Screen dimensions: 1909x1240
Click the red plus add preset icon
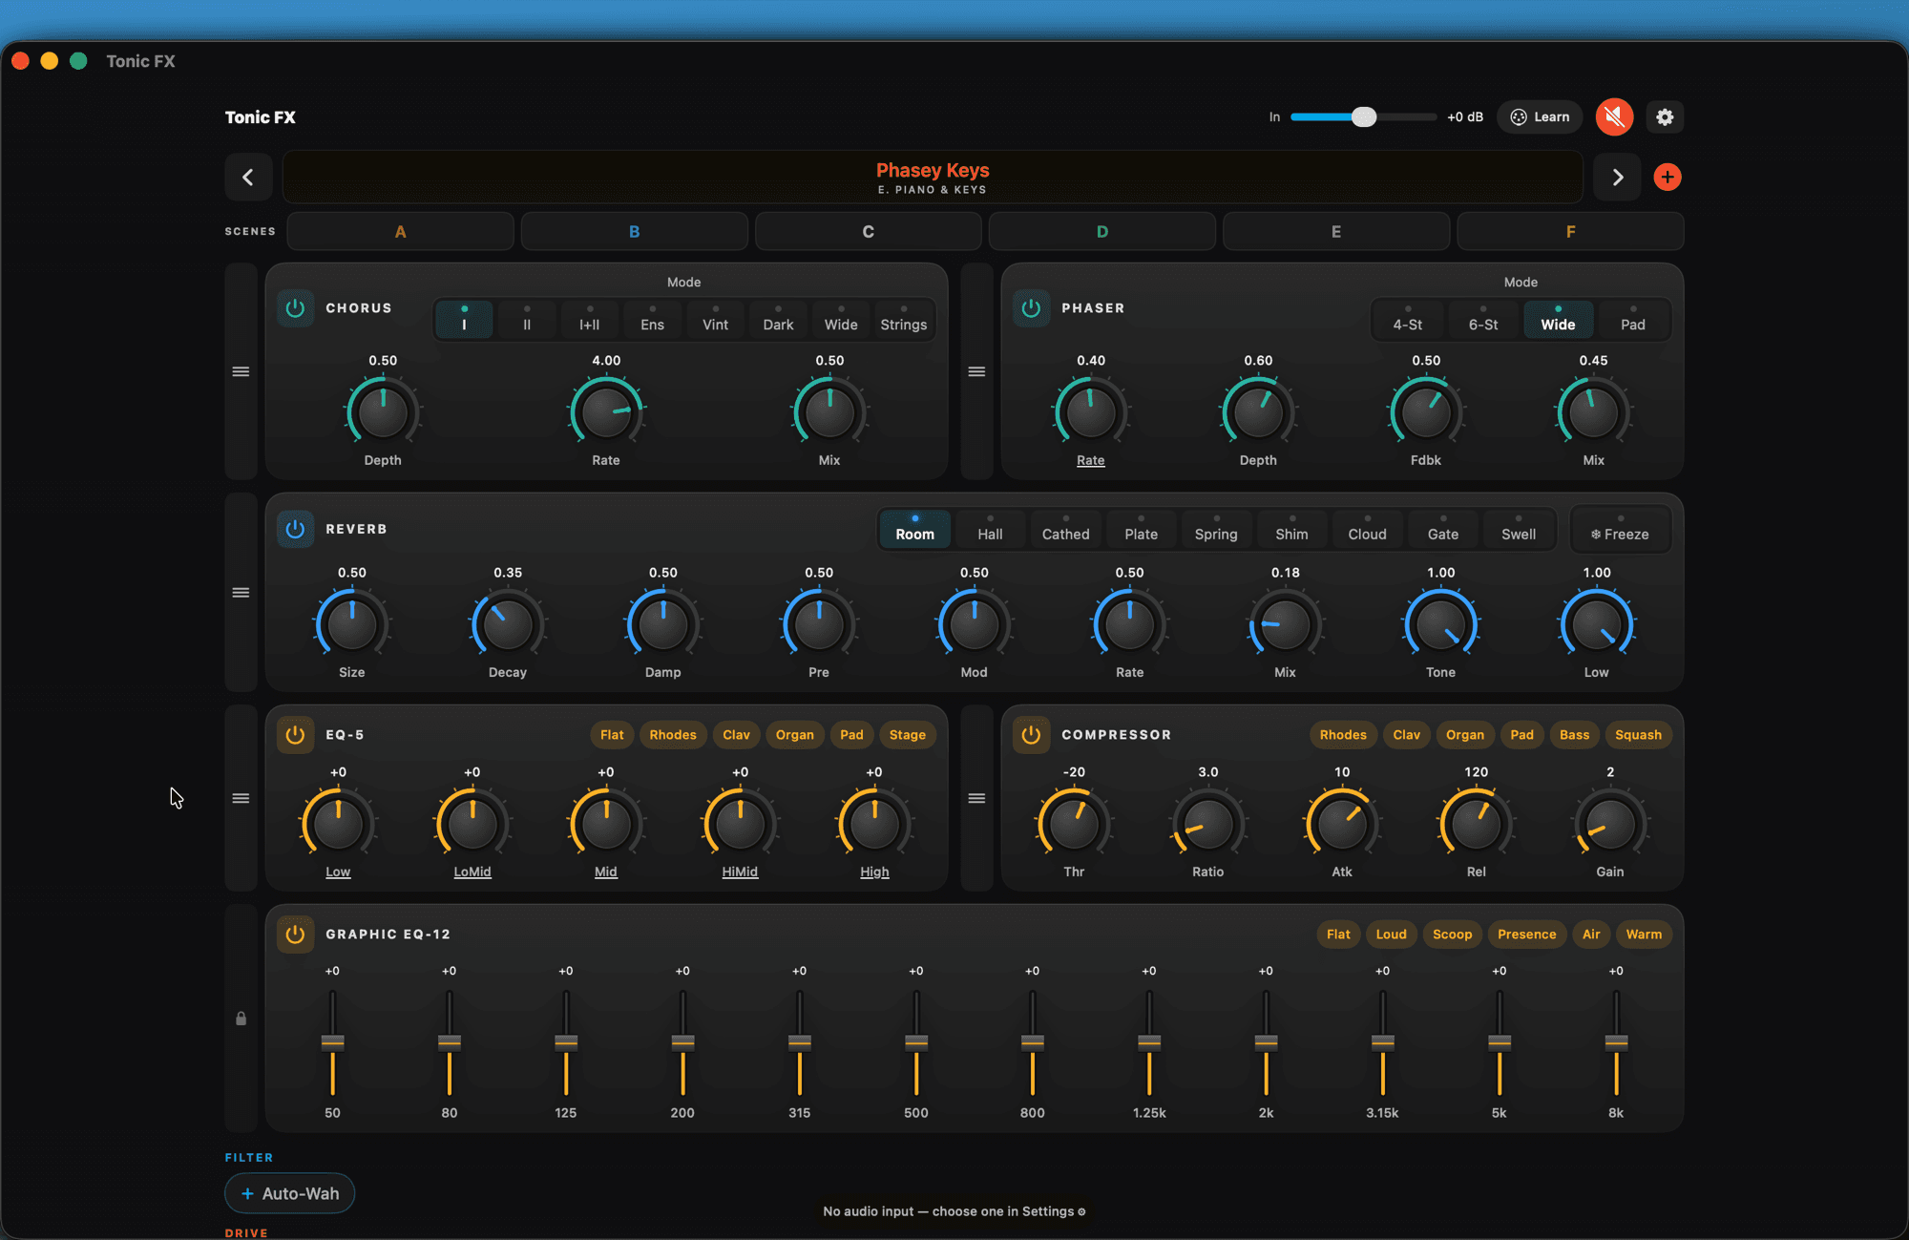pyautogui.click(x=1667, y=178)
